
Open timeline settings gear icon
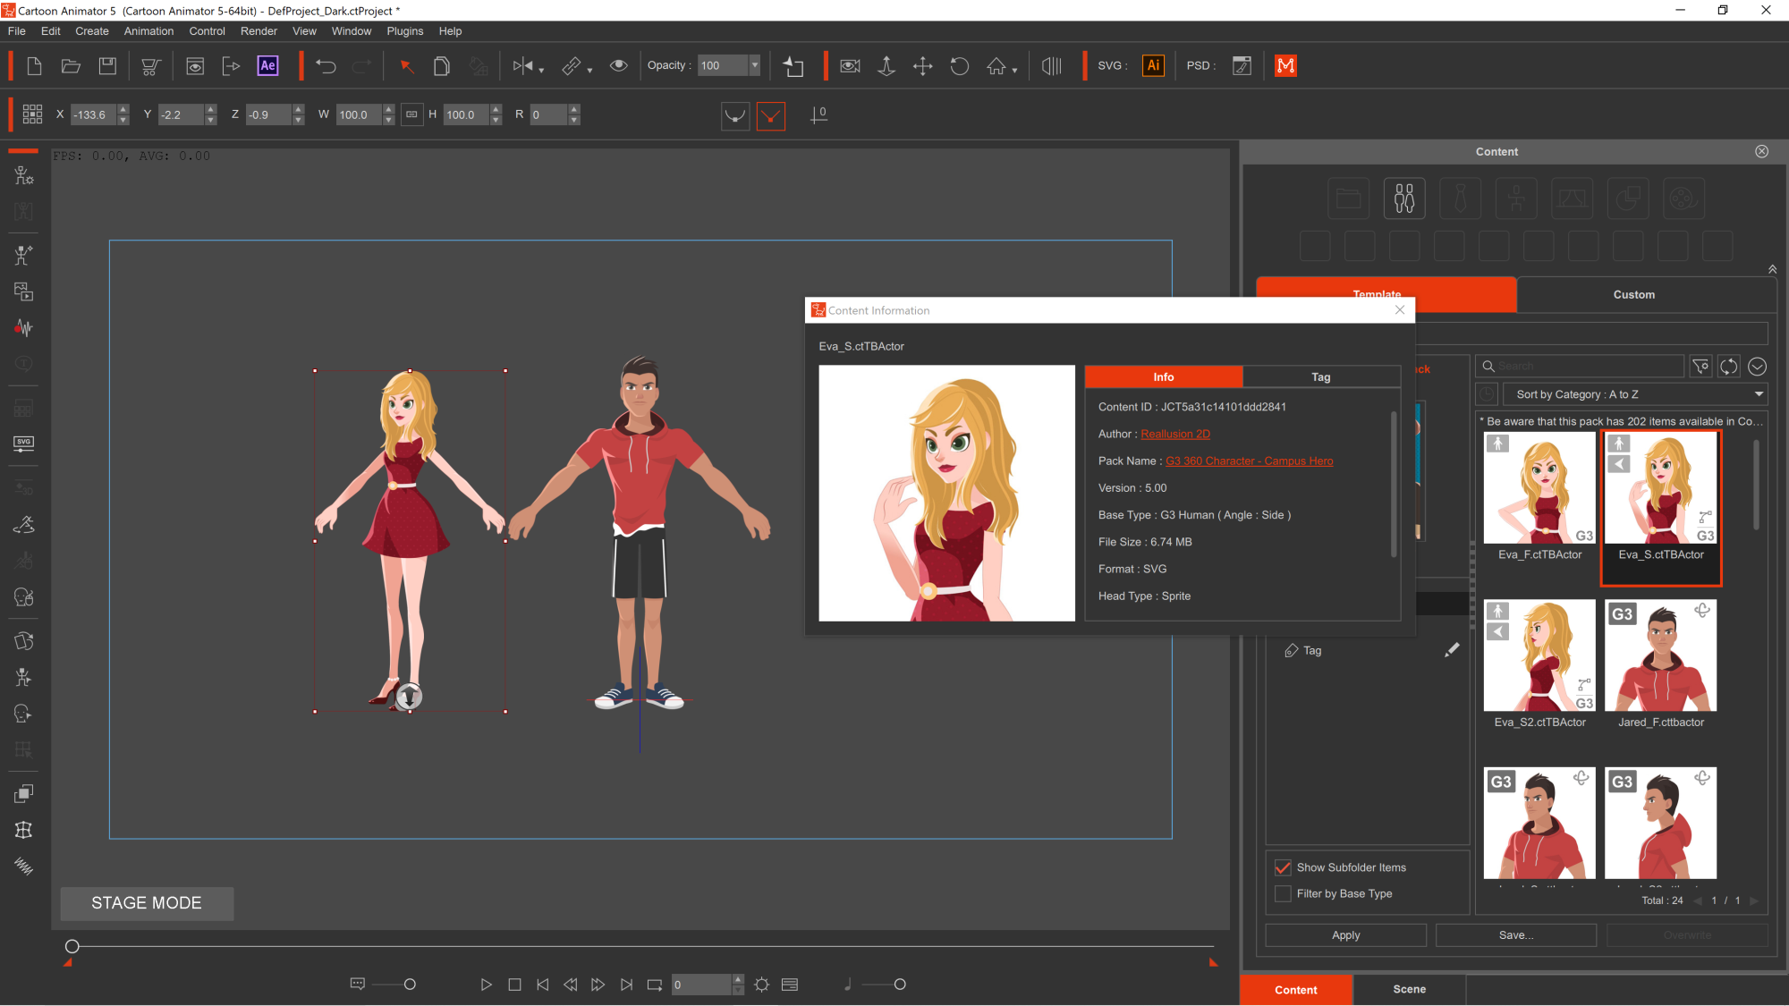pyautogui.click(x=761, y=985)
